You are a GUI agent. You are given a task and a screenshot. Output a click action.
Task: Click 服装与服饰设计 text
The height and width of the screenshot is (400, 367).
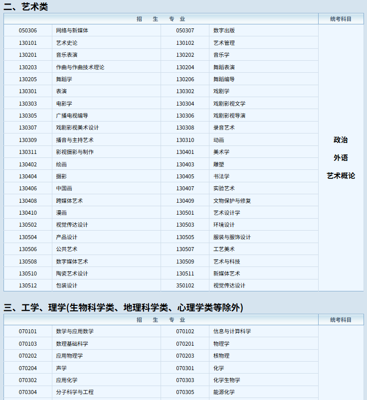coord(232,238)
